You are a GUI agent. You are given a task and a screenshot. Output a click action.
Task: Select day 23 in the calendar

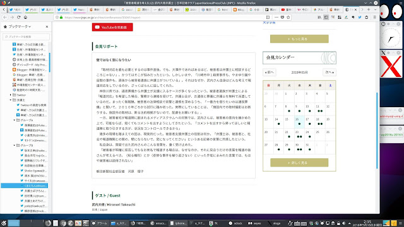coord(299,134)
